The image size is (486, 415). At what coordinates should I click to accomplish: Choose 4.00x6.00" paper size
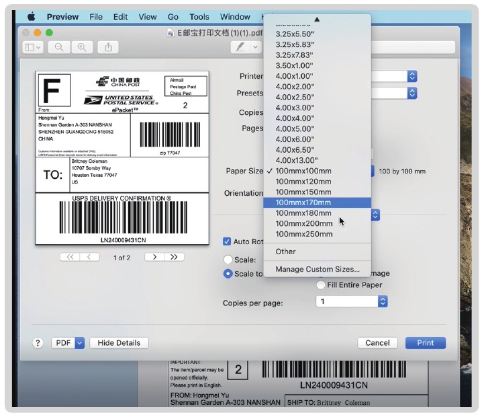(x=317, y=139)
